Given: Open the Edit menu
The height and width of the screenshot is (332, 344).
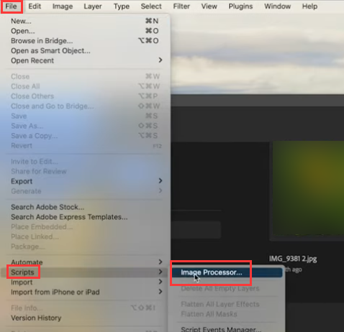Looking at the screenshot, I should coord(35,6).
